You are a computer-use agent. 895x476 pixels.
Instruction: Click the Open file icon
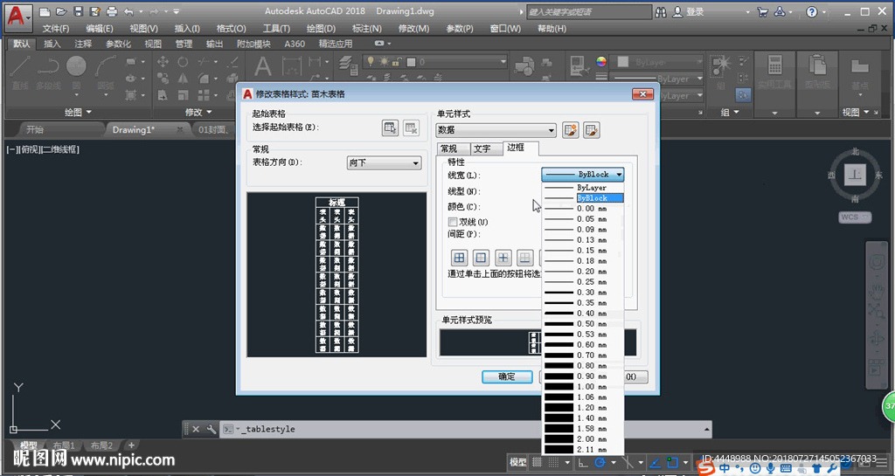pyautogui.click(x=61, y=11)
